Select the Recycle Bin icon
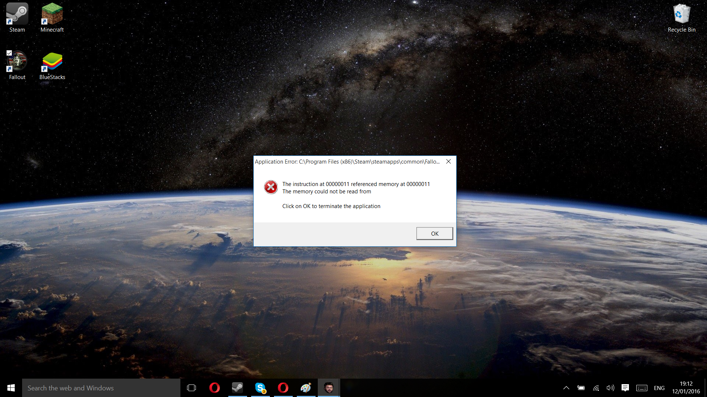Screen dimensions: 707x397 pyautogui.click(x=682, y=18)
